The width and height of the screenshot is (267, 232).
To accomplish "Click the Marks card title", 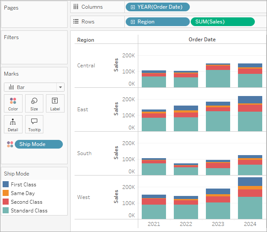I will pos(11,74).
